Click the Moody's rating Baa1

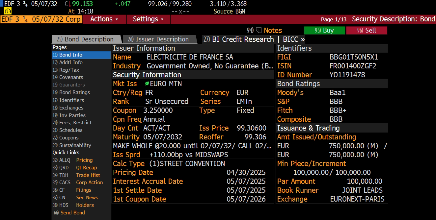(x=338, y=93)
